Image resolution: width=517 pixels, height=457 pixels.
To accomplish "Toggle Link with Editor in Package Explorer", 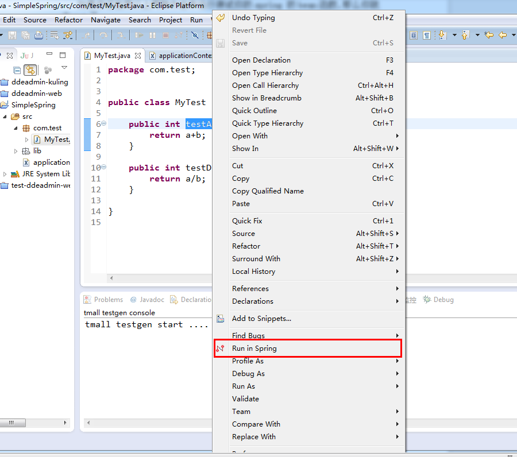I will [x=30, y=70].
